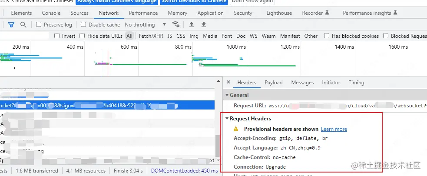Image resolution: width=427 pixels, height=176 pixels.
Task: Click the Recorder tab flask icon
Action: [x=328, y=13]
